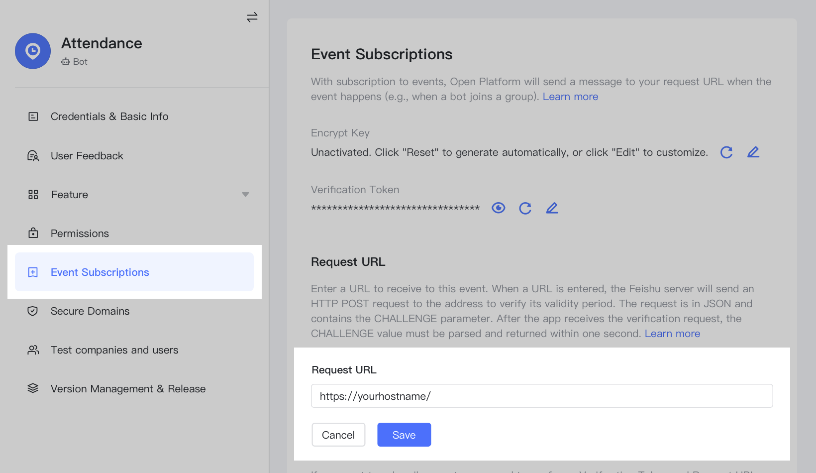Focus the Request URL input field
This screenshot has height=473, width=816.
tap(541, 396)
